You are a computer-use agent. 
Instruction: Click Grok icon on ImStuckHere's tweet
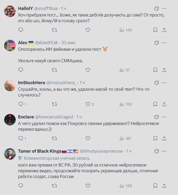coord(157,82)
